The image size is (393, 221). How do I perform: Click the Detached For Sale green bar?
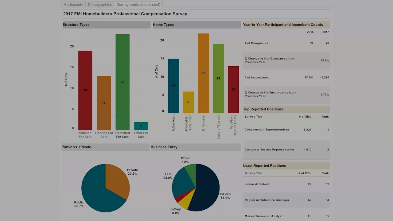point(123,82)
